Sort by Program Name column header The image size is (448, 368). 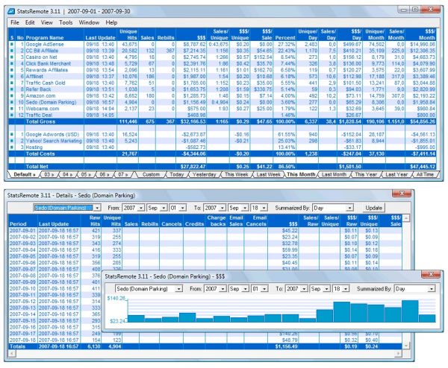coord(44,38)
